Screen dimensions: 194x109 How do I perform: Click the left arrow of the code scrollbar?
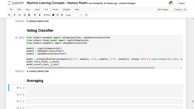[x=27, y=68]
